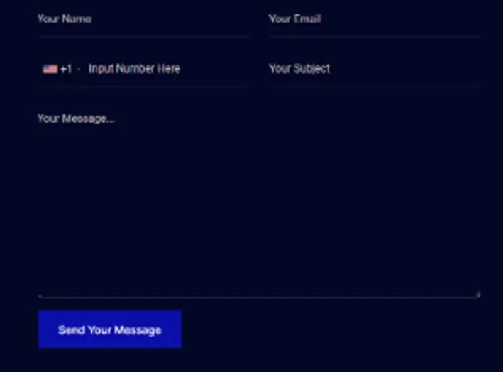Click the Input Number Here placeholder text

tap(134, 68)
